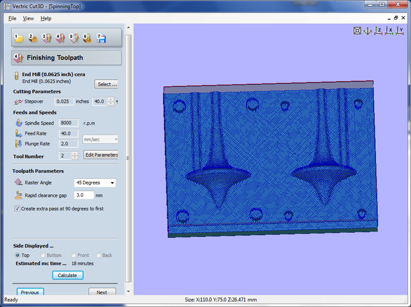Advance with the Next button
This screenshot has width=411, height=307.
pos(102,292)
